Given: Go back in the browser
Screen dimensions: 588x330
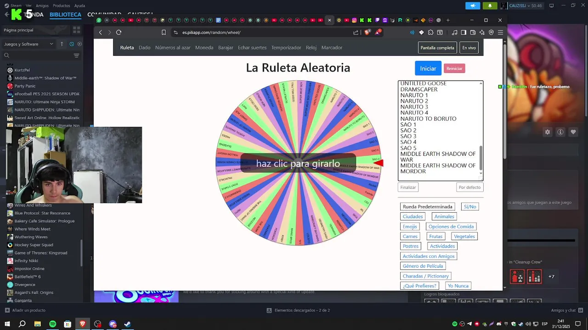Looking at the screenshot, I should point(101,33).
